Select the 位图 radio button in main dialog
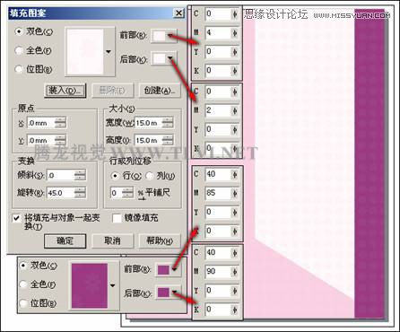 point(19,69)
